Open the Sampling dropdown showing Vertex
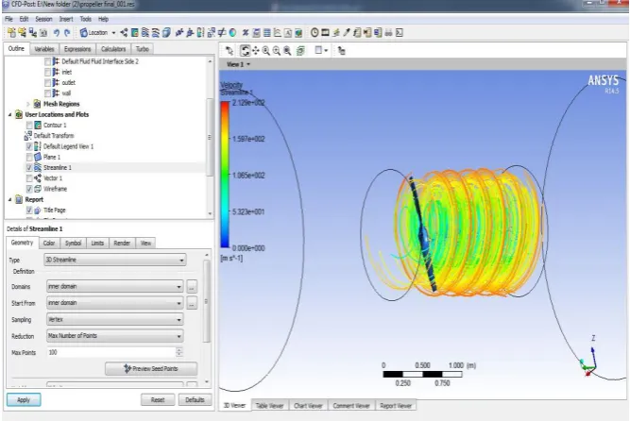The width and height of the screenshot is (630, 421). 115,319
